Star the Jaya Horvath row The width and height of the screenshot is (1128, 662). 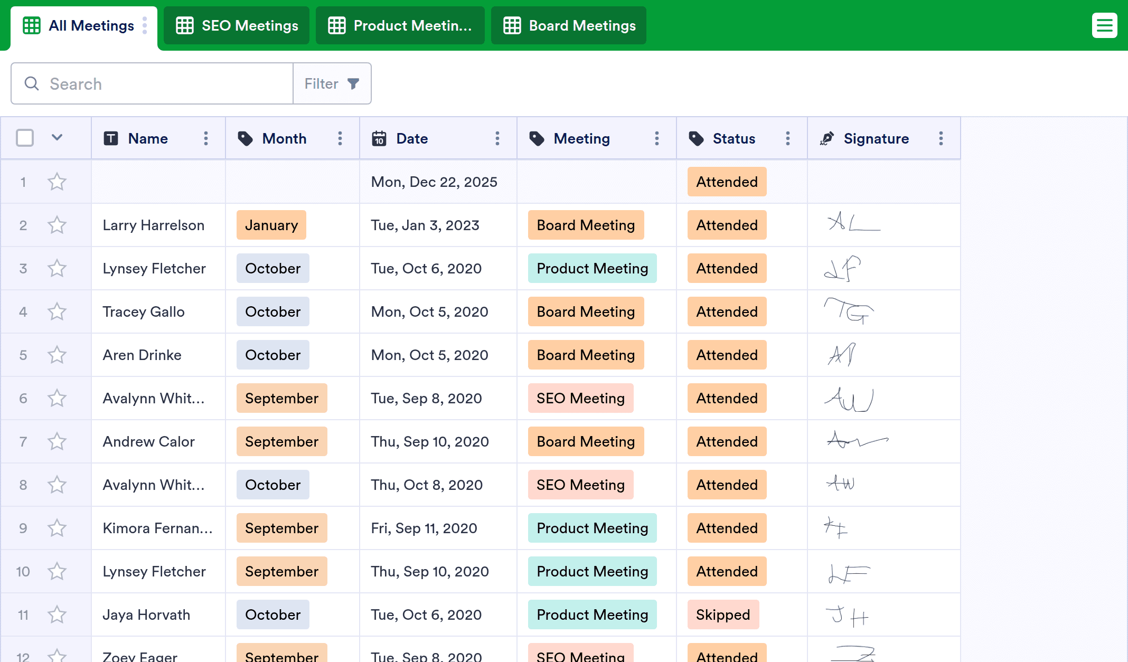coord(57,614)
